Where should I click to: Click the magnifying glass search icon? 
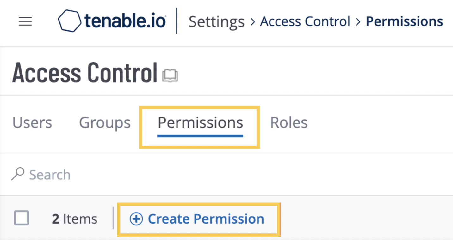[x=18, y=174]
